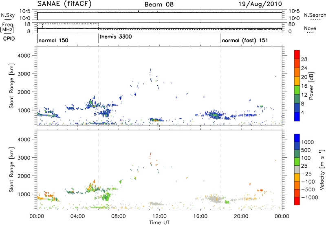Image resolution: width=326 pixels, height=225 pixels.
Task: Select the 'themis 3300' CPID label
Action: point(116,37)
